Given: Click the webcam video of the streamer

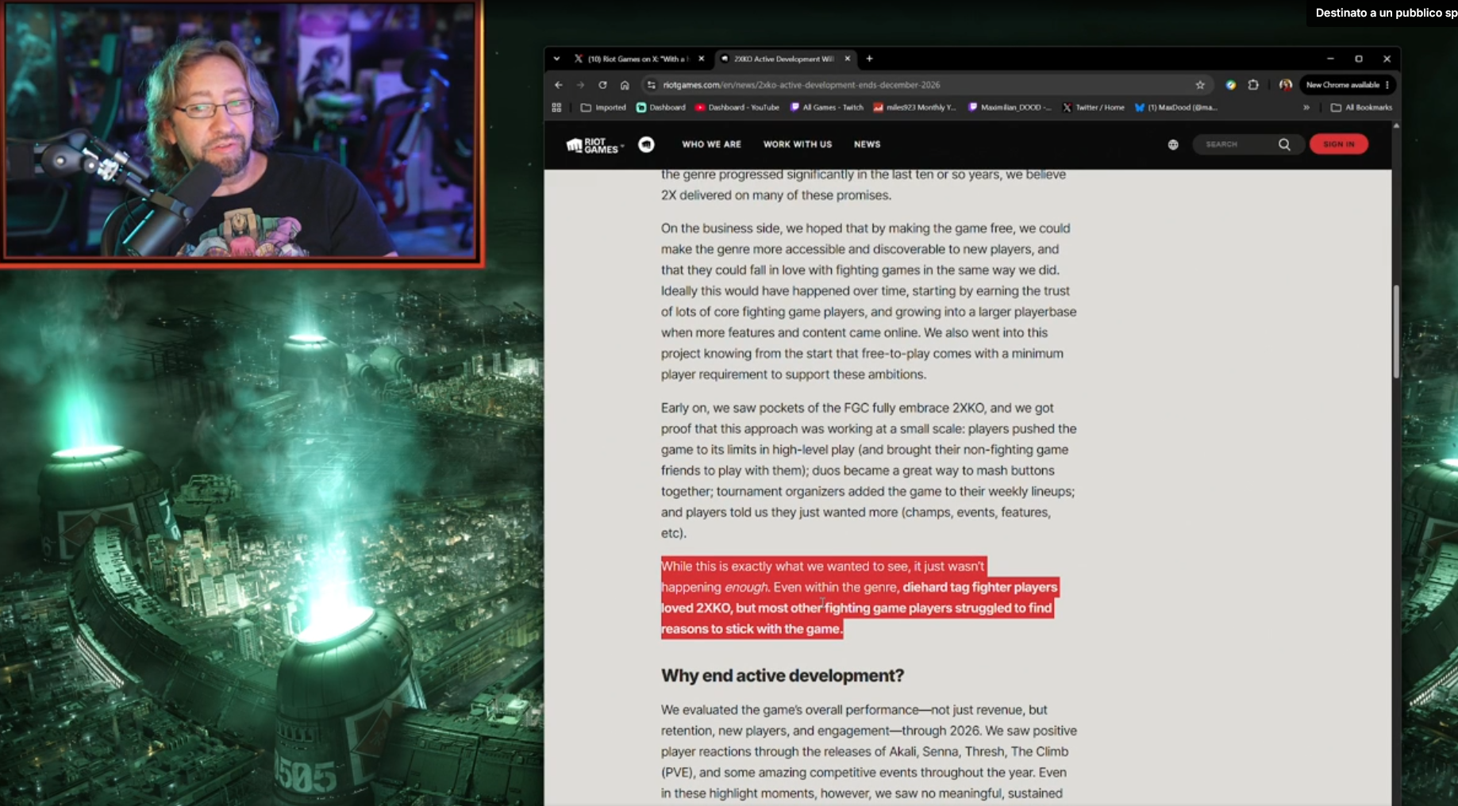Looking at the screenshot, I should [240, 130].
